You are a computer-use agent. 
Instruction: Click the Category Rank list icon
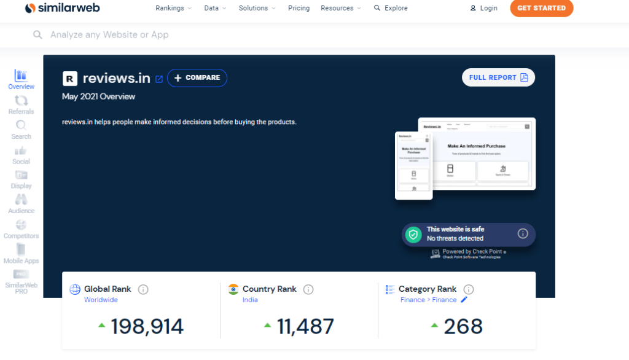point(390,289)
